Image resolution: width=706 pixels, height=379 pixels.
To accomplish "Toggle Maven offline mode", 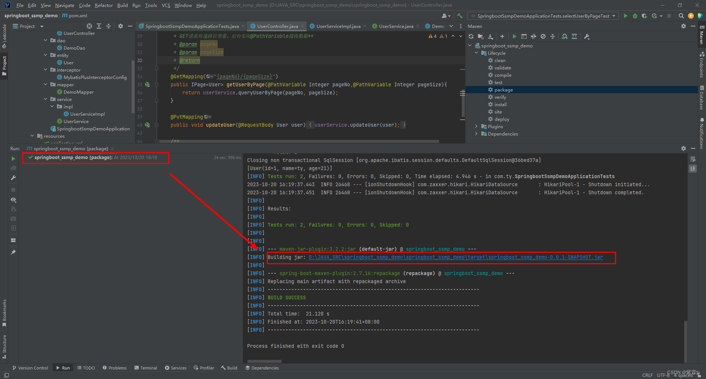I will point(534,36).
